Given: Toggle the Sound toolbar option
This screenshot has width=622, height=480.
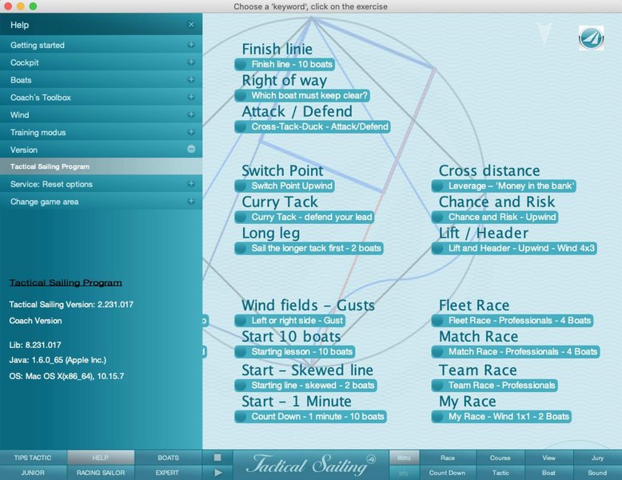Looking at the screenshot, I should point(598,473).
